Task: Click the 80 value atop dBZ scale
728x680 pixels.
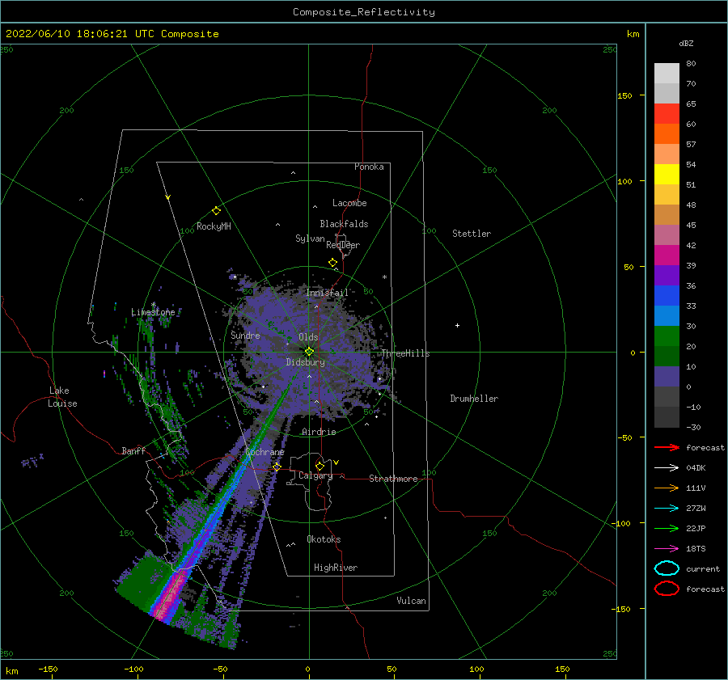Action: click(691, 64)
